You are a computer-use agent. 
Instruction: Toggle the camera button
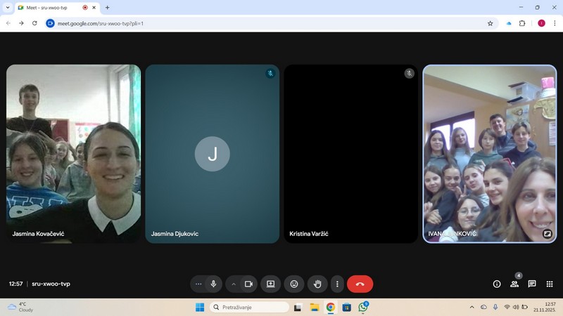pyautogui.click(x=248, y=284)
